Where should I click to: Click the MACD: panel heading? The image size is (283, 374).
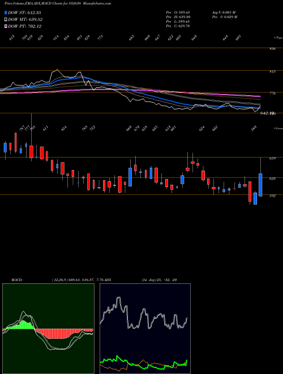[16, 280]
